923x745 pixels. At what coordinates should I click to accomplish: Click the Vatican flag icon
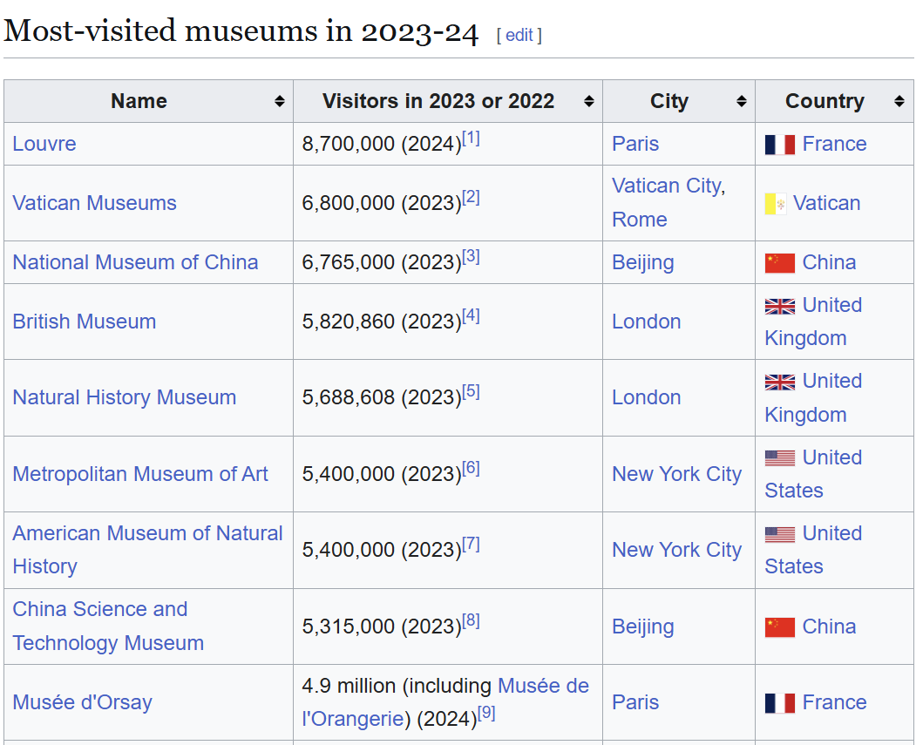tap(775, 204)
